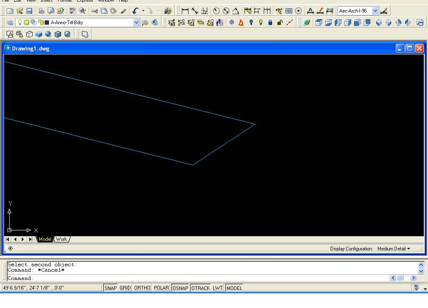This screenshot has width=428, height=308.
Task: Open the Layer Manager icon
Action: tap(10, 23)
